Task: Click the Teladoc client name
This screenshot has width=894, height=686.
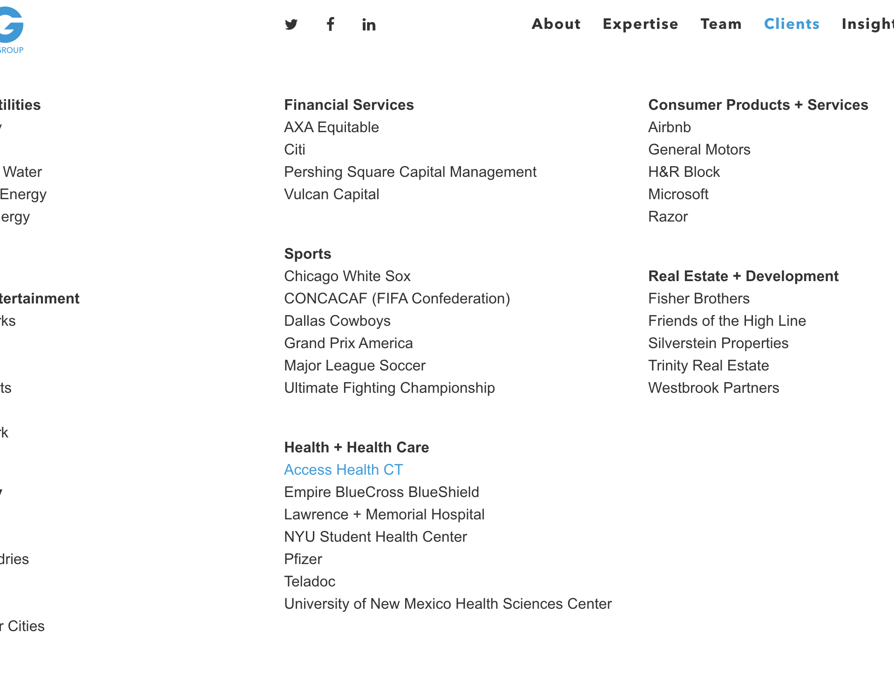Action: 309,581
